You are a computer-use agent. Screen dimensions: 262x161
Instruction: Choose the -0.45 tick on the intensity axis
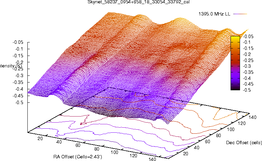click(x=18, y=96)
